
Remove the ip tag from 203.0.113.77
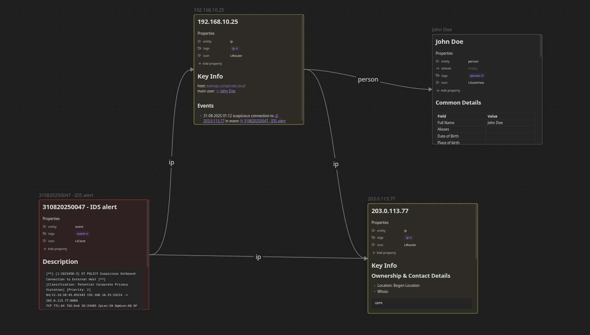(411, 237)
